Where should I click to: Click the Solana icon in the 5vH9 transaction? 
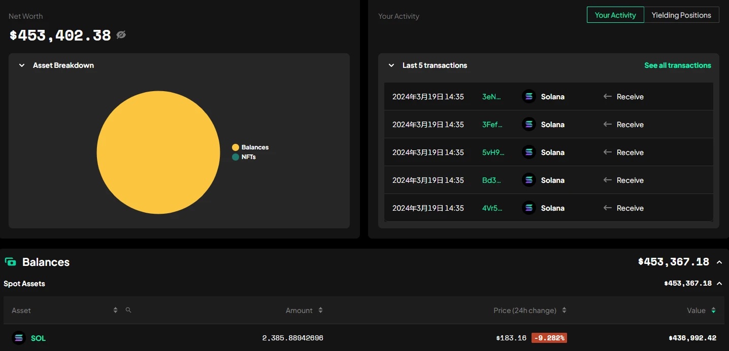click(529, 152)
